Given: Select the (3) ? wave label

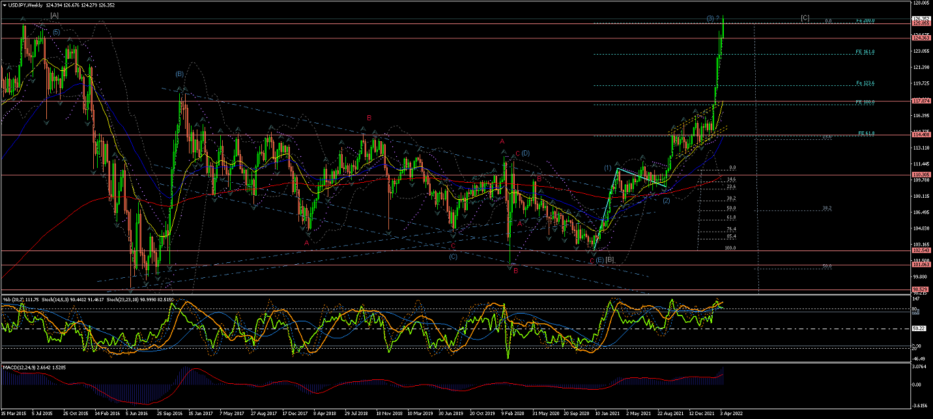Looking at the screenshot, I should click(x=713, y=18).
